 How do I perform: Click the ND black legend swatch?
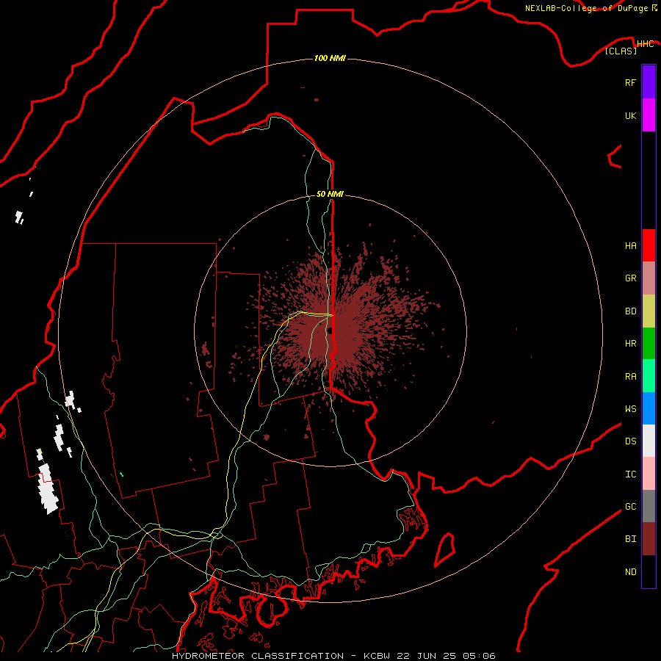click(649, 571)
